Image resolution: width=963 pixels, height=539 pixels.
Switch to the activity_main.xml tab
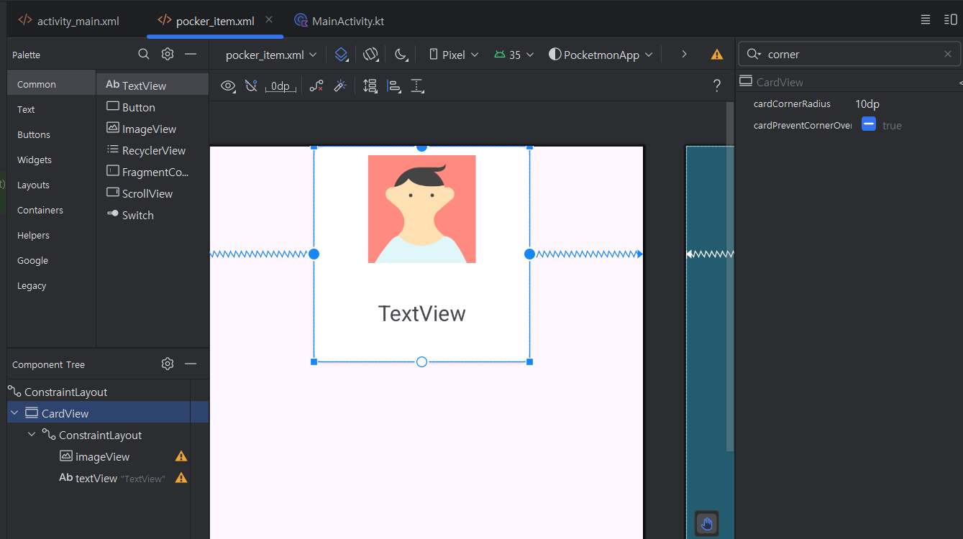(x=69, y=21)
